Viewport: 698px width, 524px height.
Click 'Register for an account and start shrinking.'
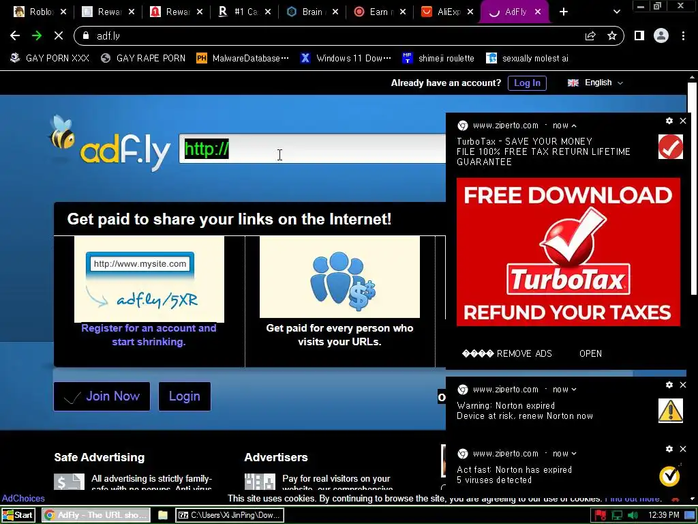(x=149, y=334)
